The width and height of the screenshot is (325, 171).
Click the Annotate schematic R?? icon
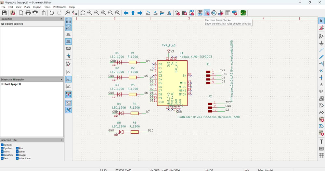click(200, 13)
